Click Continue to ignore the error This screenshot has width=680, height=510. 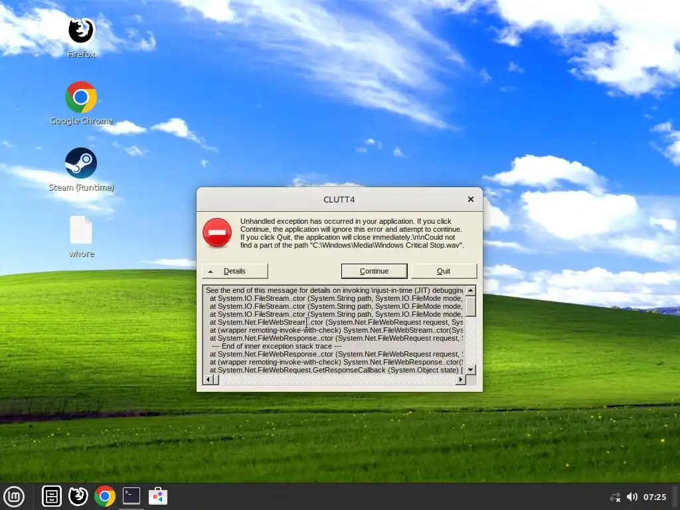[x=375, y=271]
